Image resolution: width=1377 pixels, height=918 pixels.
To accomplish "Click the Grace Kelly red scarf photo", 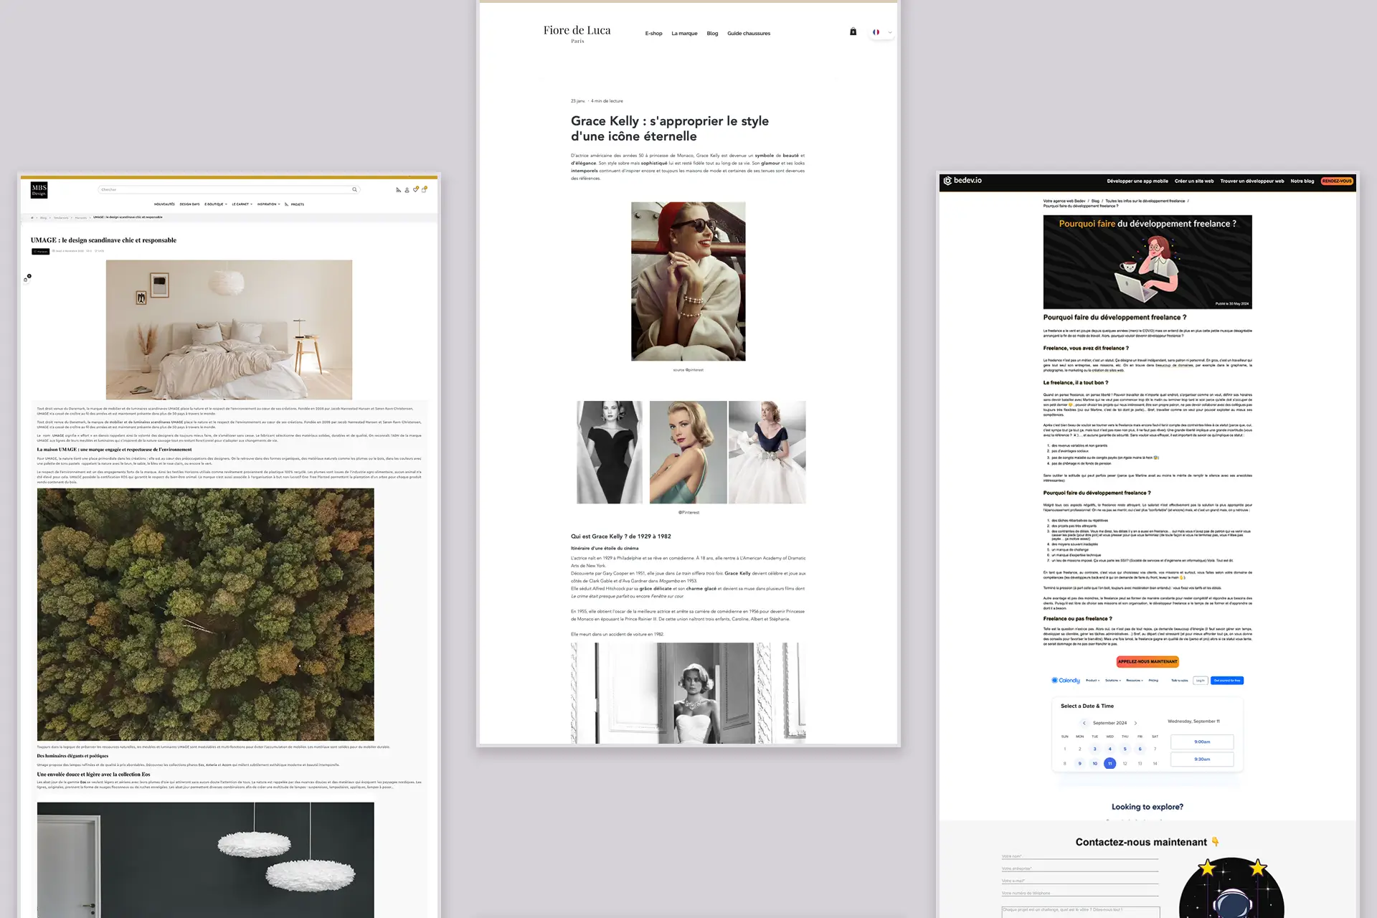I will (688, 281).
